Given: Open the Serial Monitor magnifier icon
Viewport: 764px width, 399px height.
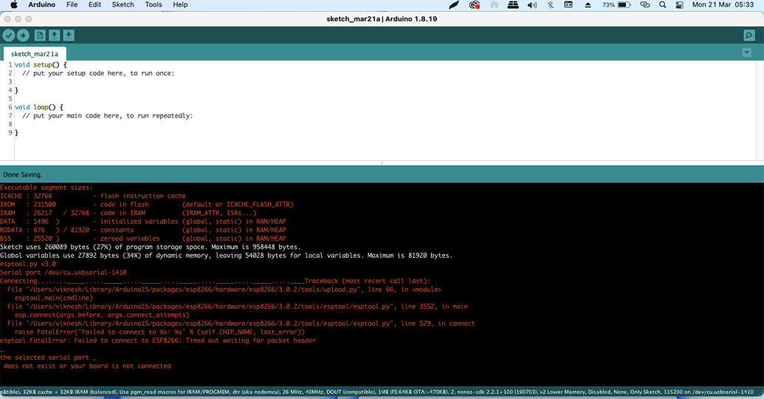Looking at the screenshot, I should pyautogui.click(x=749, y=35).
